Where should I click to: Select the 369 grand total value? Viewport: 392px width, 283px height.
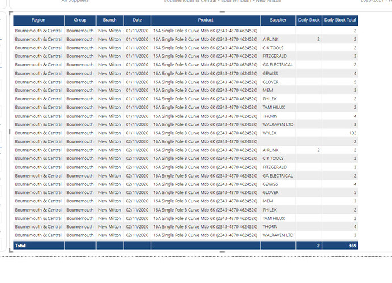352,246
